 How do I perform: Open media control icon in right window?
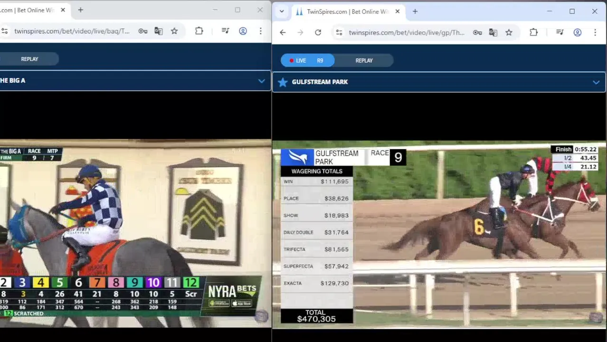point(560,32)
